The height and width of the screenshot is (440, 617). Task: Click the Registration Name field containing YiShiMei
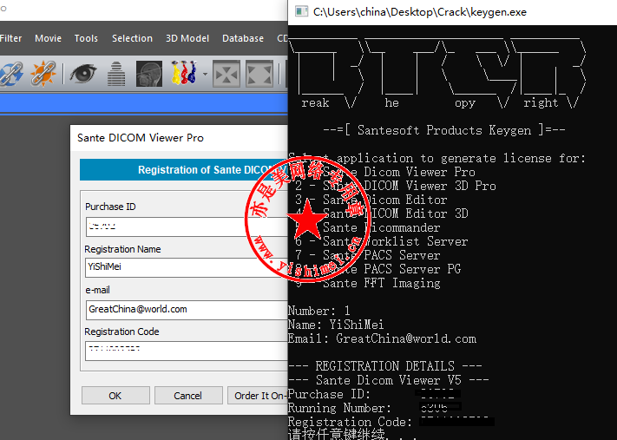point(187,267)
